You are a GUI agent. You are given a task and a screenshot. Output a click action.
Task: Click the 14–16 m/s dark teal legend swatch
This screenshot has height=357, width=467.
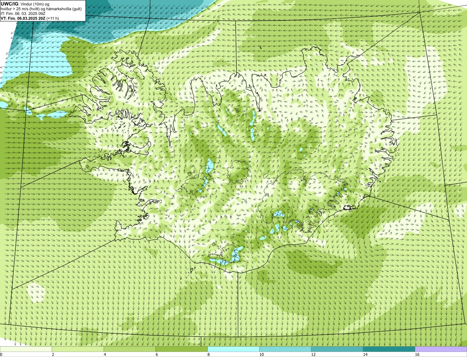pos(389,349)
